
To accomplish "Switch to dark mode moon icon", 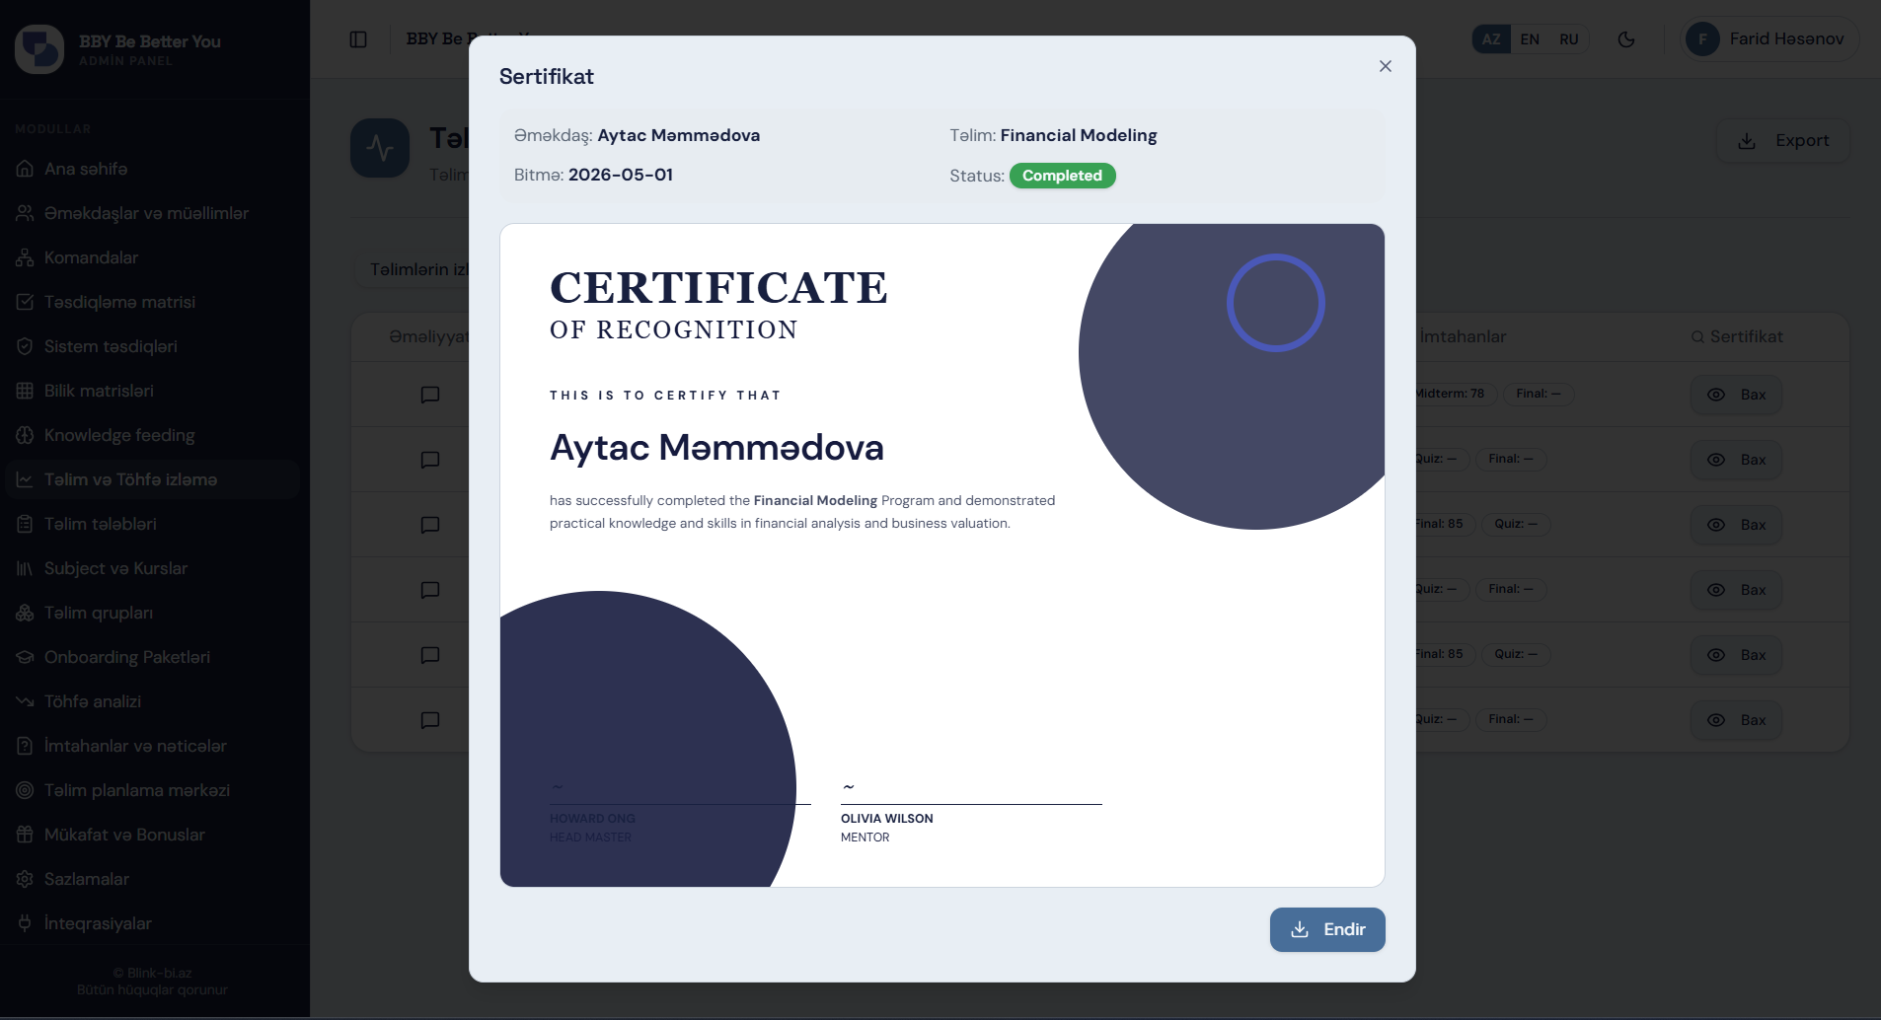I will pyautogui.click(x=1626, y=39).
